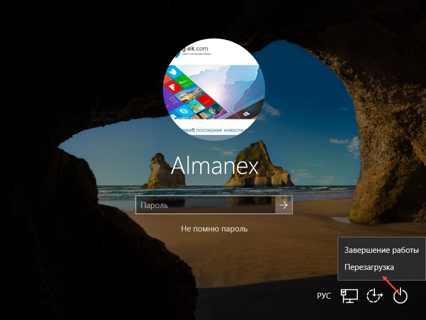The height and width of the screenshot is (320, 426).
Task: Switch input language via РУС indicator
Action: click(x=323, y=295)
